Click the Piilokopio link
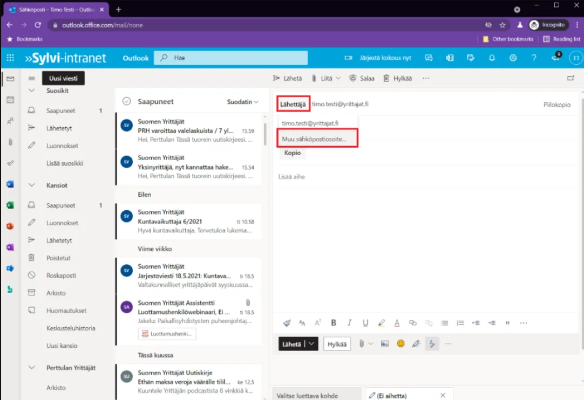 (556, 105)
